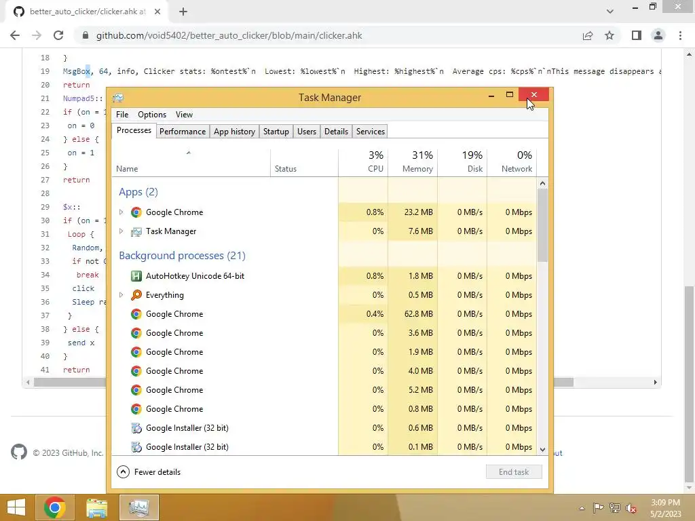The width and height of the screenshot is (695, 521).
Task: Sort processes by Network column
Action: pos(512,162)
